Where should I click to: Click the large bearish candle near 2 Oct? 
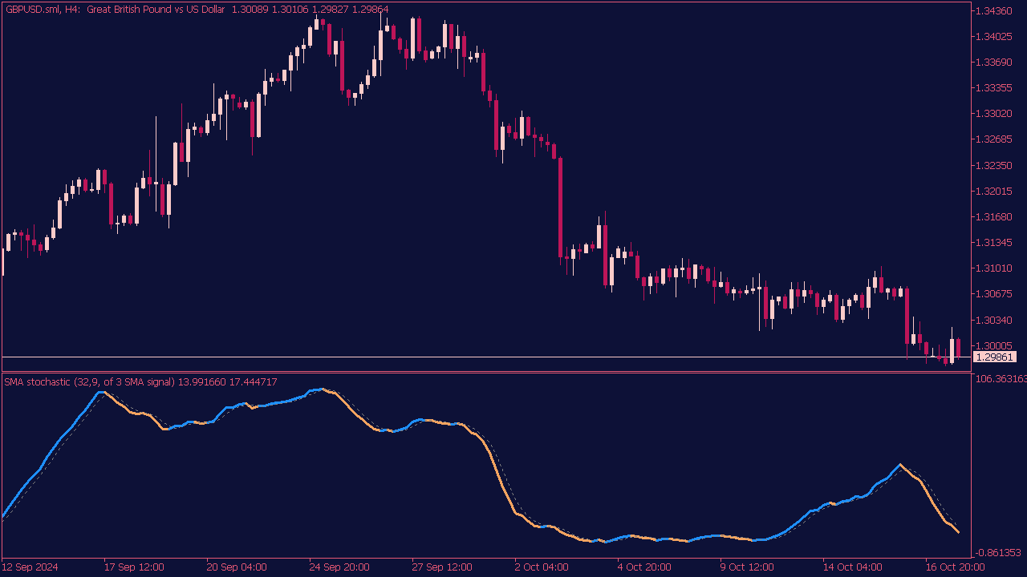pyautogui.click(x=561, y=208)
